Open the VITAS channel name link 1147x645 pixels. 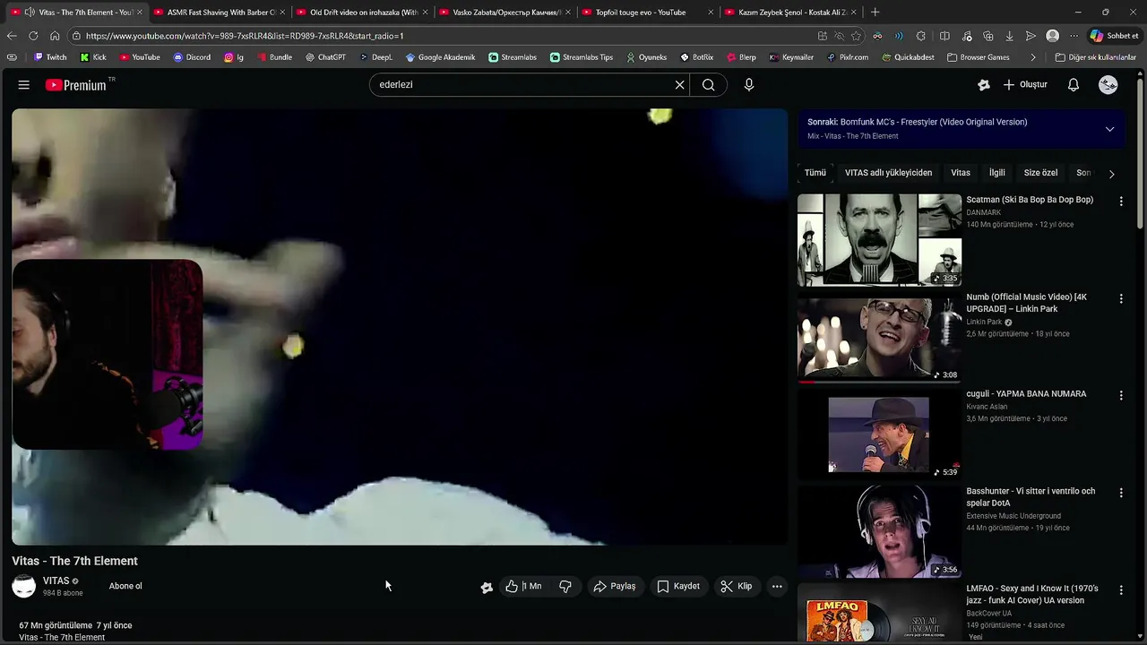click(x=56, y=580)
